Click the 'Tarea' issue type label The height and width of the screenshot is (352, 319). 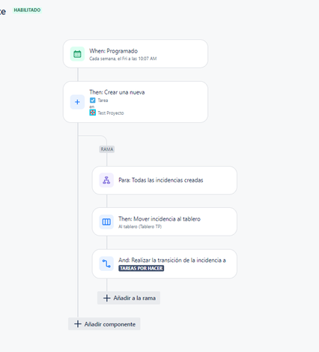click(x=103, y=101)
